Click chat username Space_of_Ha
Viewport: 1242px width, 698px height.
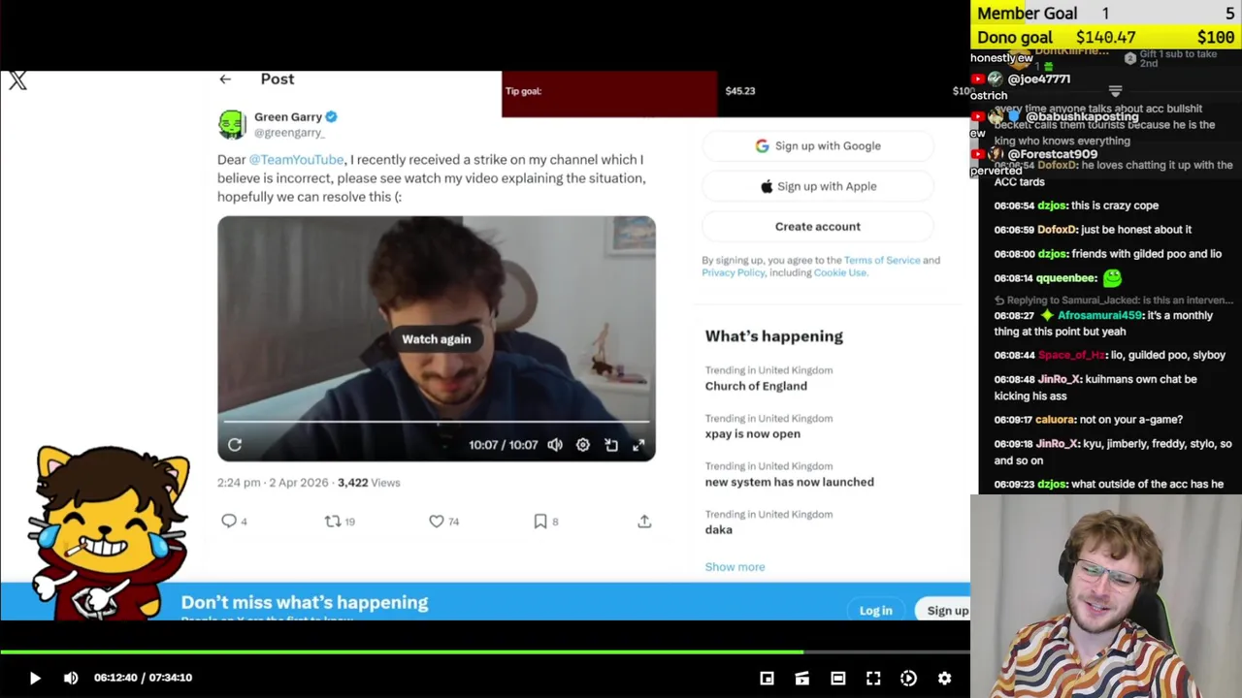(x=1071, y=355)
